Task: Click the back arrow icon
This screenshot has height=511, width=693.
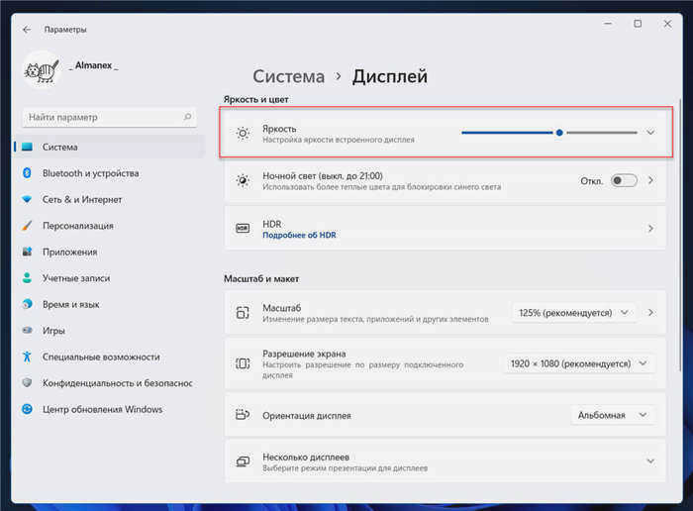Action: [x=27, y=30]
